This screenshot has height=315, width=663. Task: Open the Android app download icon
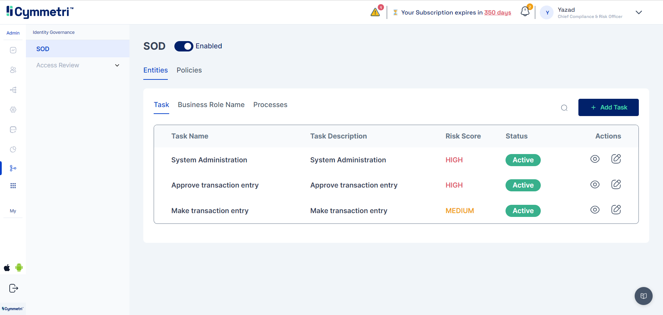(19, 268)
